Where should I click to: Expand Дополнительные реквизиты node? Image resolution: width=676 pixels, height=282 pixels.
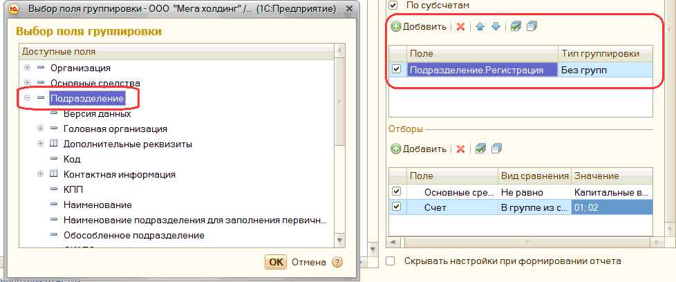pos(41,144)
